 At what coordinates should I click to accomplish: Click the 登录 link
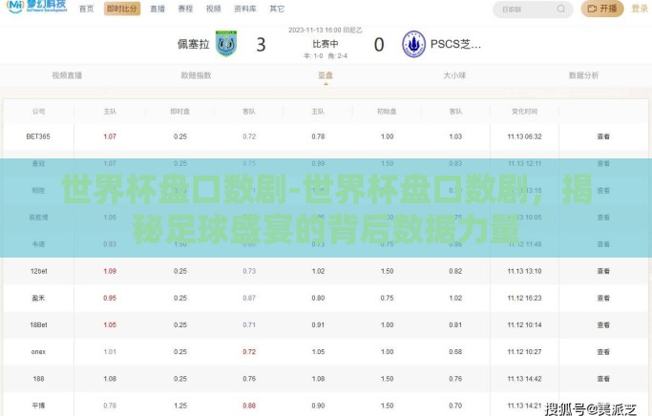640,9
